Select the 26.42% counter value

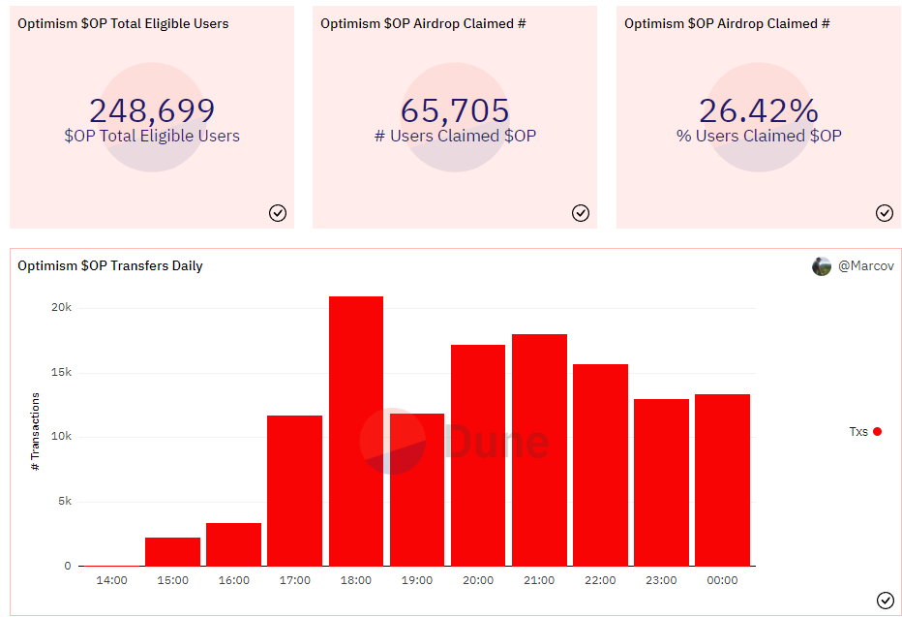coord(759,109)
